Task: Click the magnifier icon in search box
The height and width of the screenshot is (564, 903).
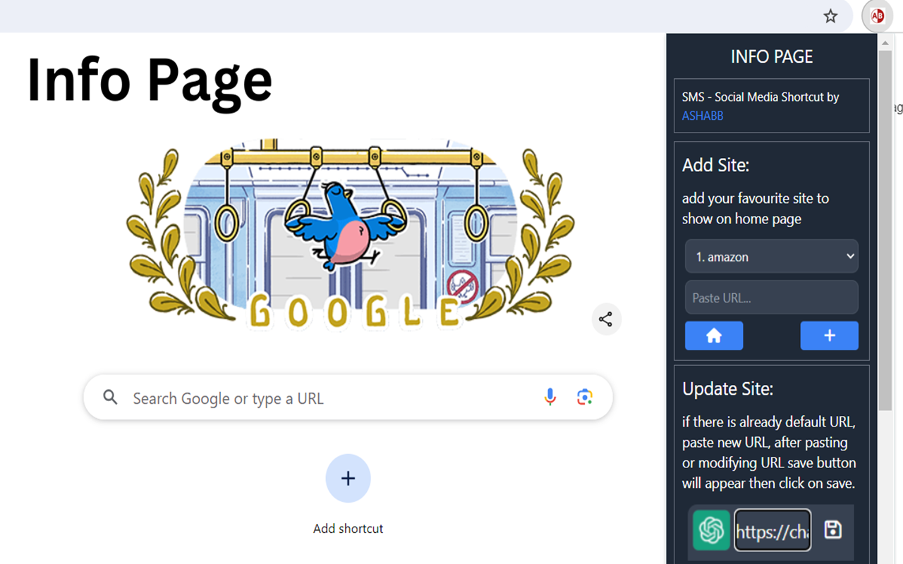Action: coord(110,398)
